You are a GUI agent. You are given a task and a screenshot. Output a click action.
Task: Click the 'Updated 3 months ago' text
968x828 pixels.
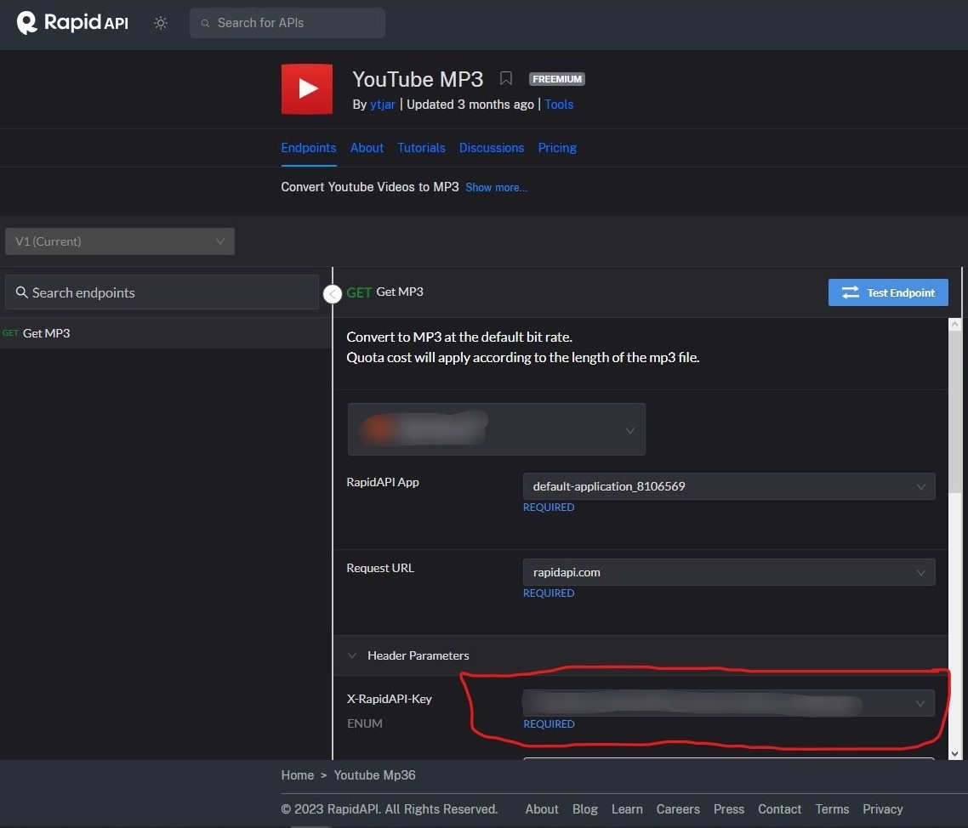click(x=470, y=105)
